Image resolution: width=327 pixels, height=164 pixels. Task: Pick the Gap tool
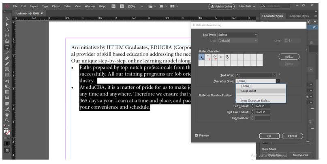coord(7,35)
